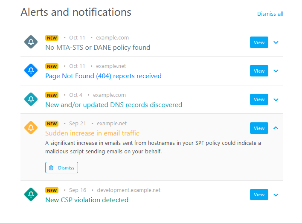Open the New CSP violation detected title
This screenshot has height=223, width=302.
pos(87,200)
